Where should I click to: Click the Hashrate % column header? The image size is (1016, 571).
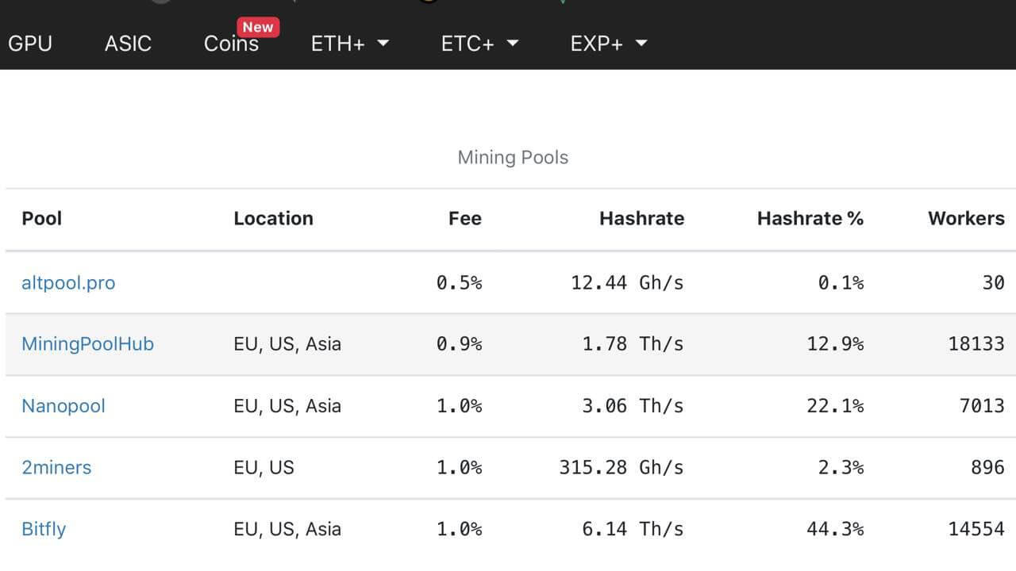810,218
